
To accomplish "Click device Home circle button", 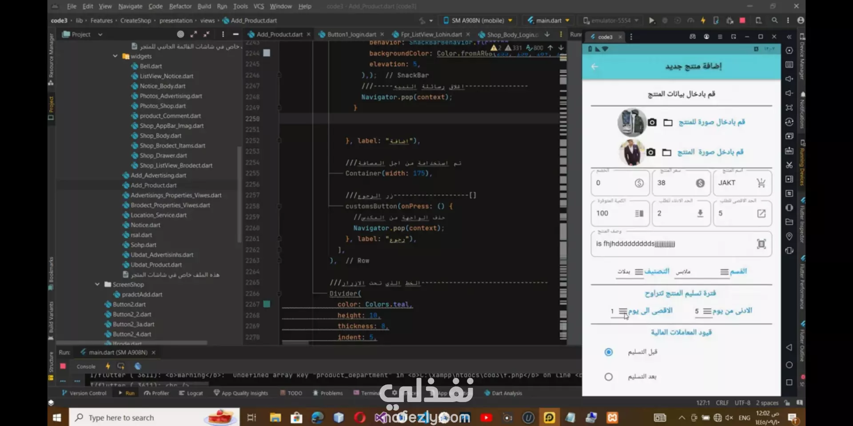I will point(789,365).
